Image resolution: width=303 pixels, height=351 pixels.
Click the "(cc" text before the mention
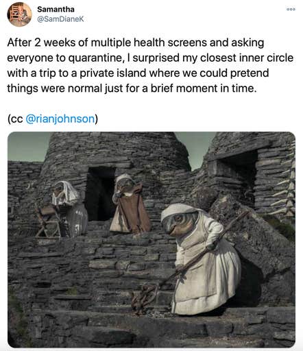coord(15,119)
